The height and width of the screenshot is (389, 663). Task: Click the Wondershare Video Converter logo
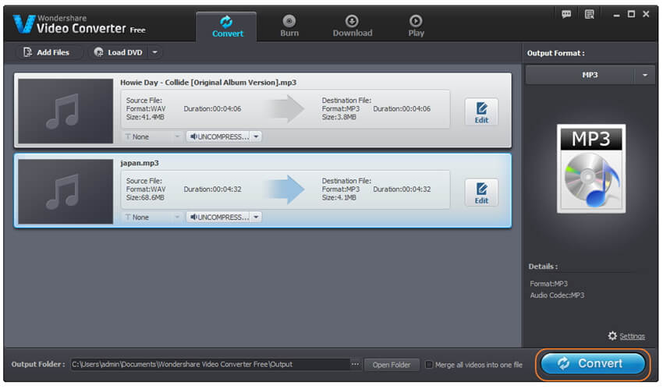tap(79, 24)
